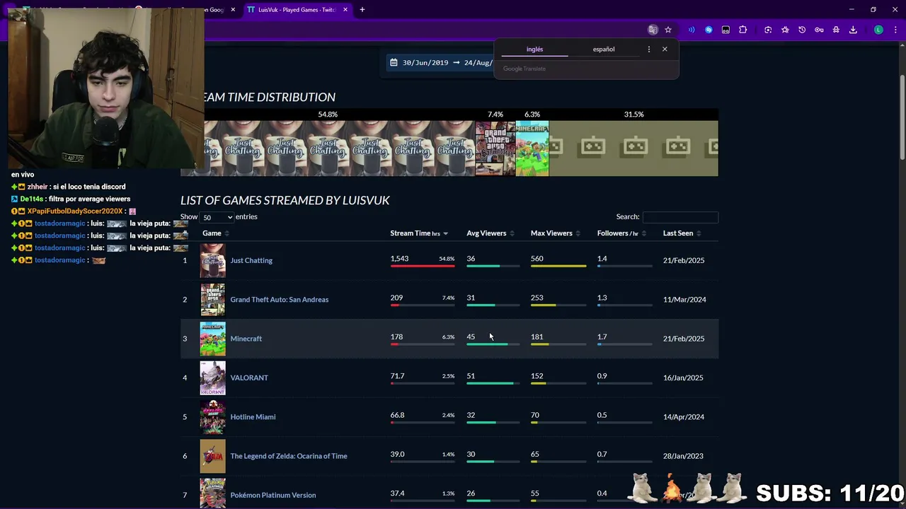Select the inglés tab in translate popup
Image resolution: width=906 pixels, height=509 pixels.
pyautogui.click(x=534, y=49)
